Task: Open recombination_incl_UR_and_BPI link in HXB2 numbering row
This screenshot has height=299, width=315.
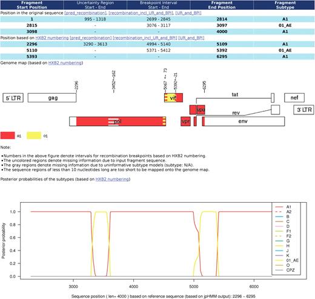Action: [145, 38]
